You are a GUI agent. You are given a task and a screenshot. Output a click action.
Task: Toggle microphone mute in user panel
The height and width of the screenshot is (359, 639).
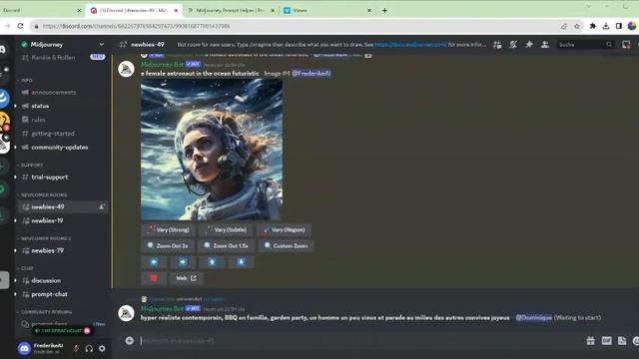tap(76, 348)
